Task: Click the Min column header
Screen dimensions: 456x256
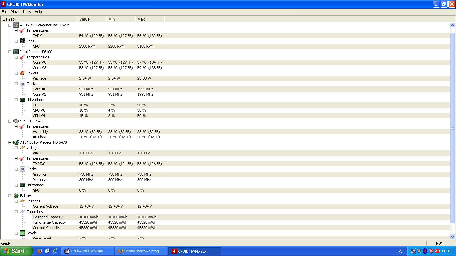Action: [x=121, y=19]
